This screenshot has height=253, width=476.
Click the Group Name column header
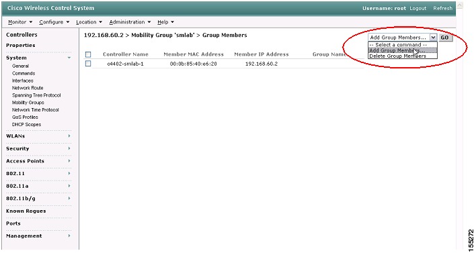pos(329,54)
